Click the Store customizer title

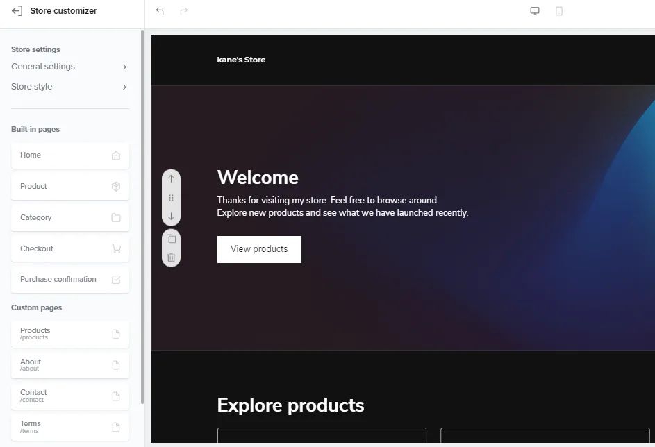tap(63, 11)
